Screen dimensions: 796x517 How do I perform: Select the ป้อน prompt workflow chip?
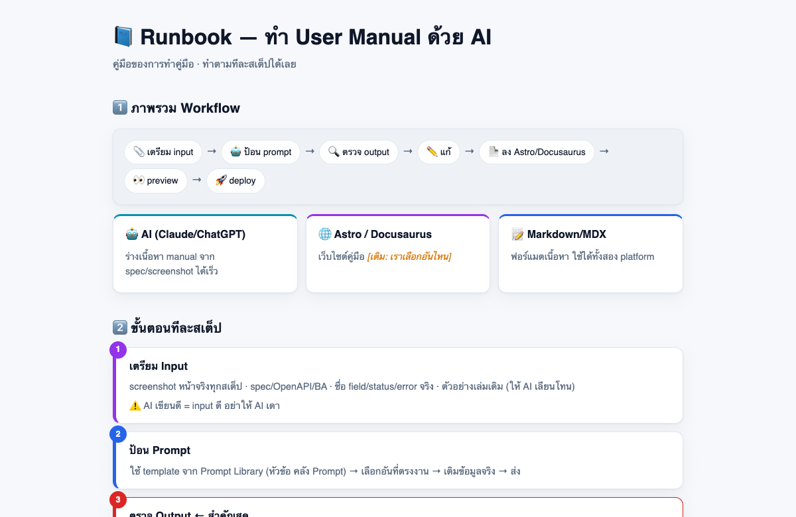point(261,152)
